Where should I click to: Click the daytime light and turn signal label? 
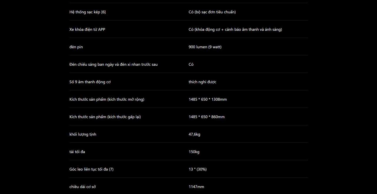tap(113, 64)
